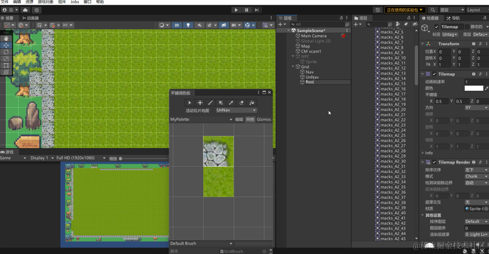Viewport: 489px width, 254px height.
Task: Toggle scene lighting bulb icon
Action: point(188,25)
